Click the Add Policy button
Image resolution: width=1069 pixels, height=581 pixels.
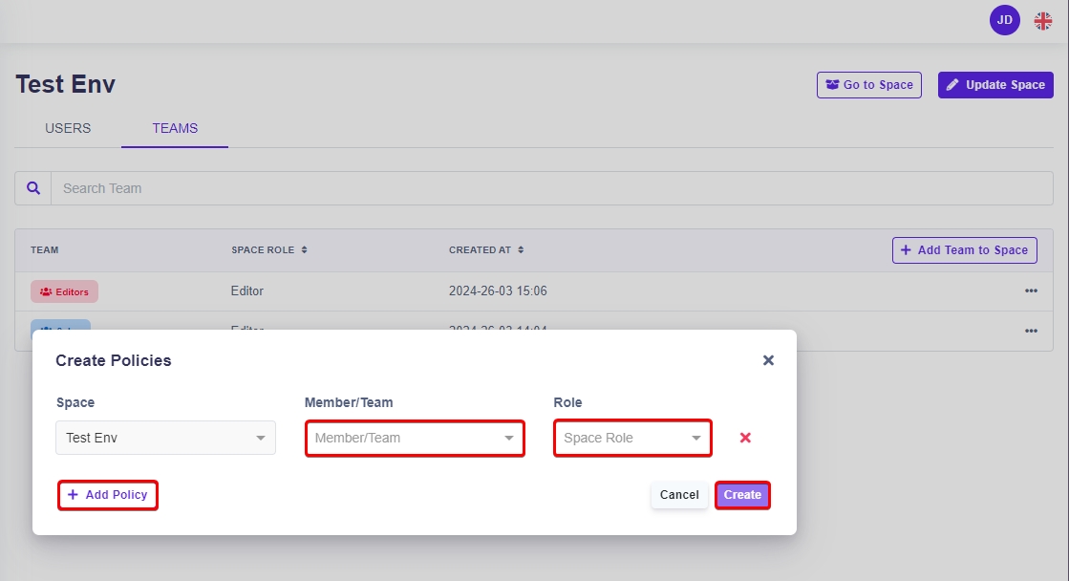(x=108, y=495)
